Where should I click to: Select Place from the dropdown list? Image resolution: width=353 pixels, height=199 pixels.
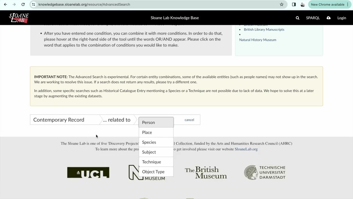click(156, 132)
